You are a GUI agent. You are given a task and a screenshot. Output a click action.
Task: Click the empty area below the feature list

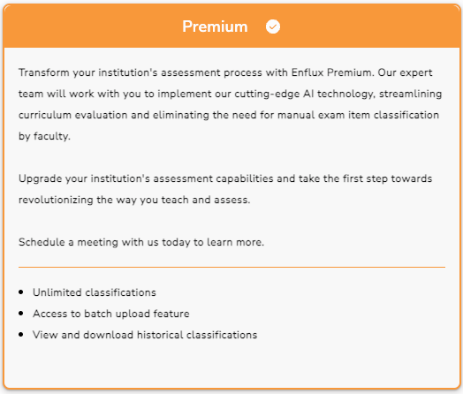231,365
